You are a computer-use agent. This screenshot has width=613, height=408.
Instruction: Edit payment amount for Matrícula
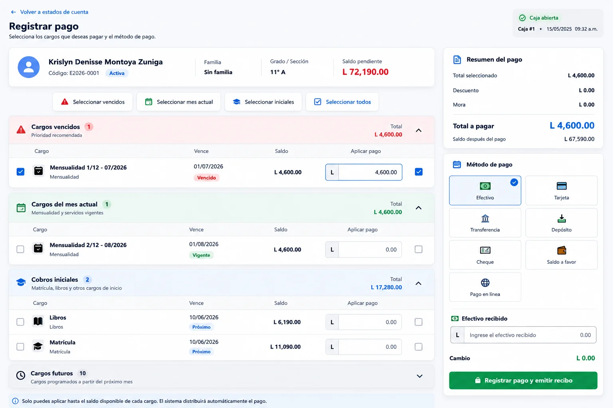[x=364, y=347]
